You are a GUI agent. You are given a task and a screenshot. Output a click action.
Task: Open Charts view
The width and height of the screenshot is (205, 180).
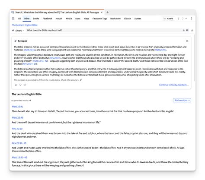click(168, 19)
